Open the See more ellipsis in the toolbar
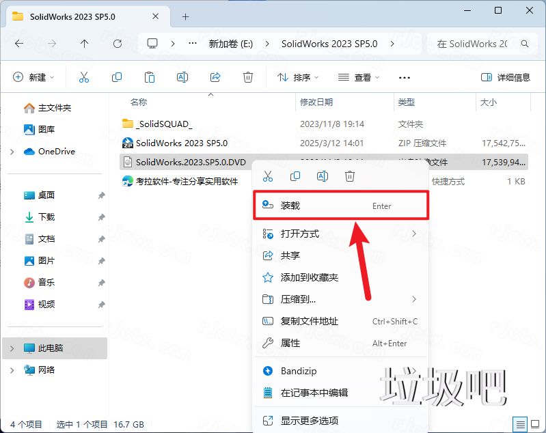 pos(405,78)
